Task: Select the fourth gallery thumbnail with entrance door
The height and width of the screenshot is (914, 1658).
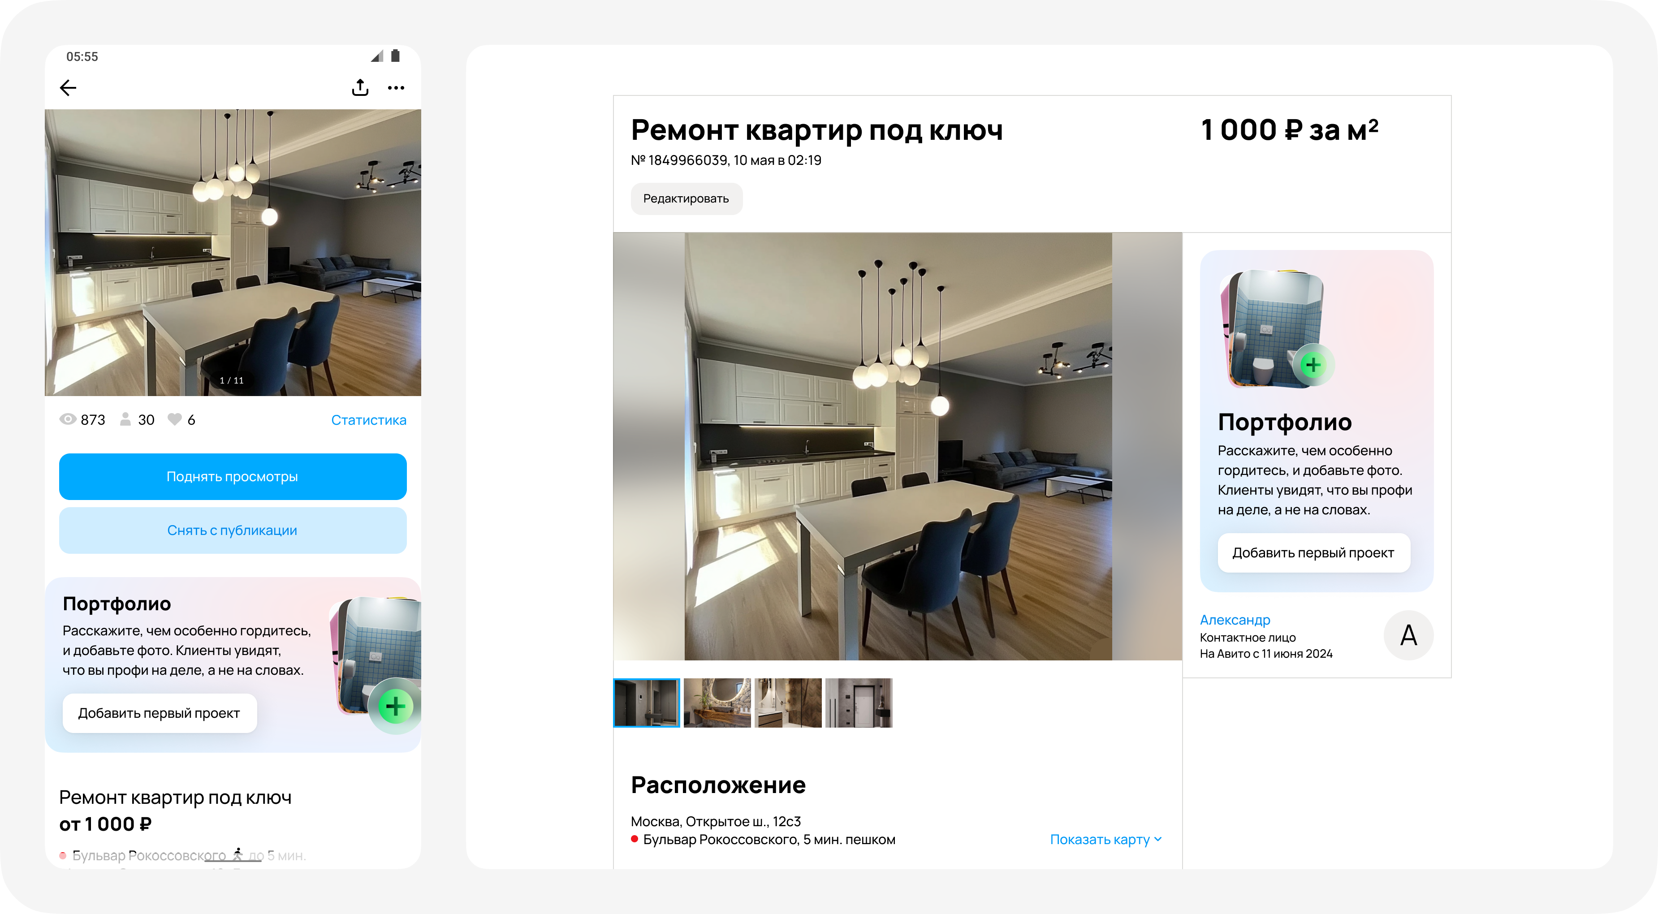Action: [x=859, y=703]
